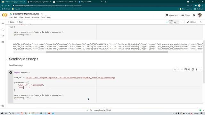Collapse the Sending Messages section
Screen dimensions: 205x115
tap(7, 59)
